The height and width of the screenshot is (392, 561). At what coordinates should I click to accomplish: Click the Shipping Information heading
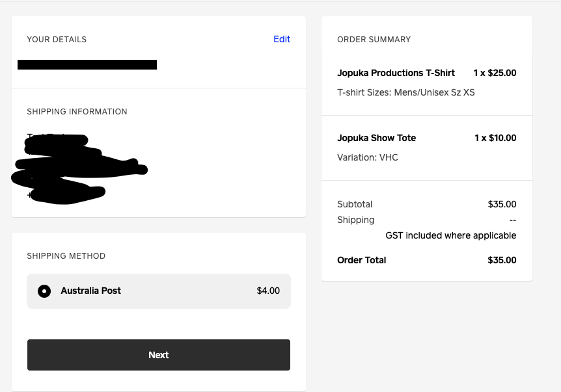(x=77, y=112)
